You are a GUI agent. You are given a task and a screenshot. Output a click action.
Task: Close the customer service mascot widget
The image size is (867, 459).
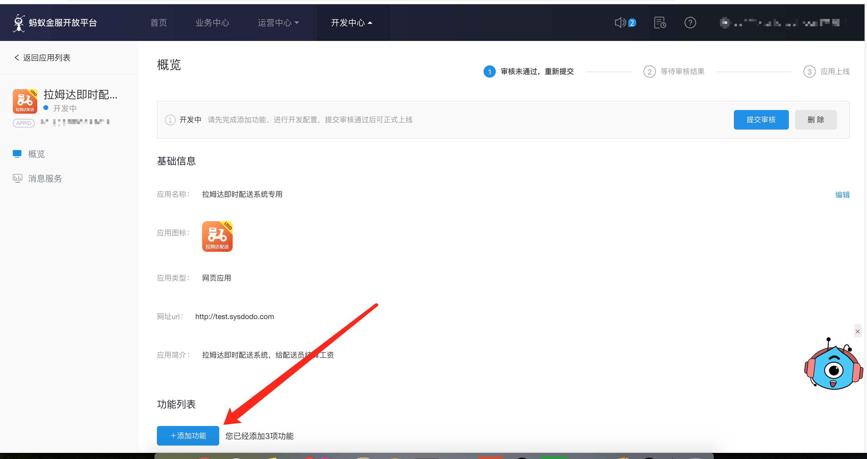point(858,331)
